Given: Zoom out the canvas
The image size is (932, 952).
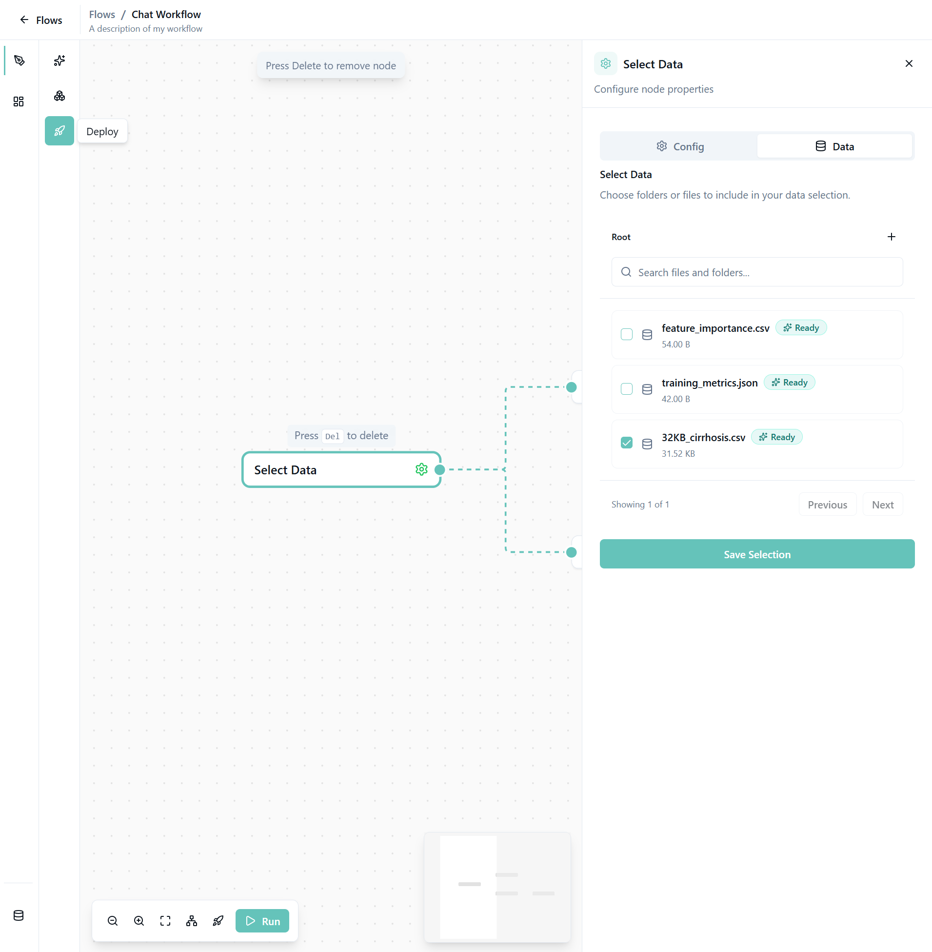Looking at the screenshot, I should [113, 921].
